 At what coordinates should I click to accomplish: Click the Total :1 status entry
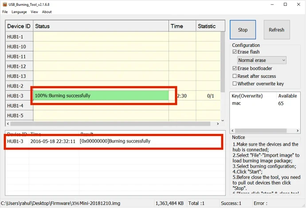coord(196,203)
